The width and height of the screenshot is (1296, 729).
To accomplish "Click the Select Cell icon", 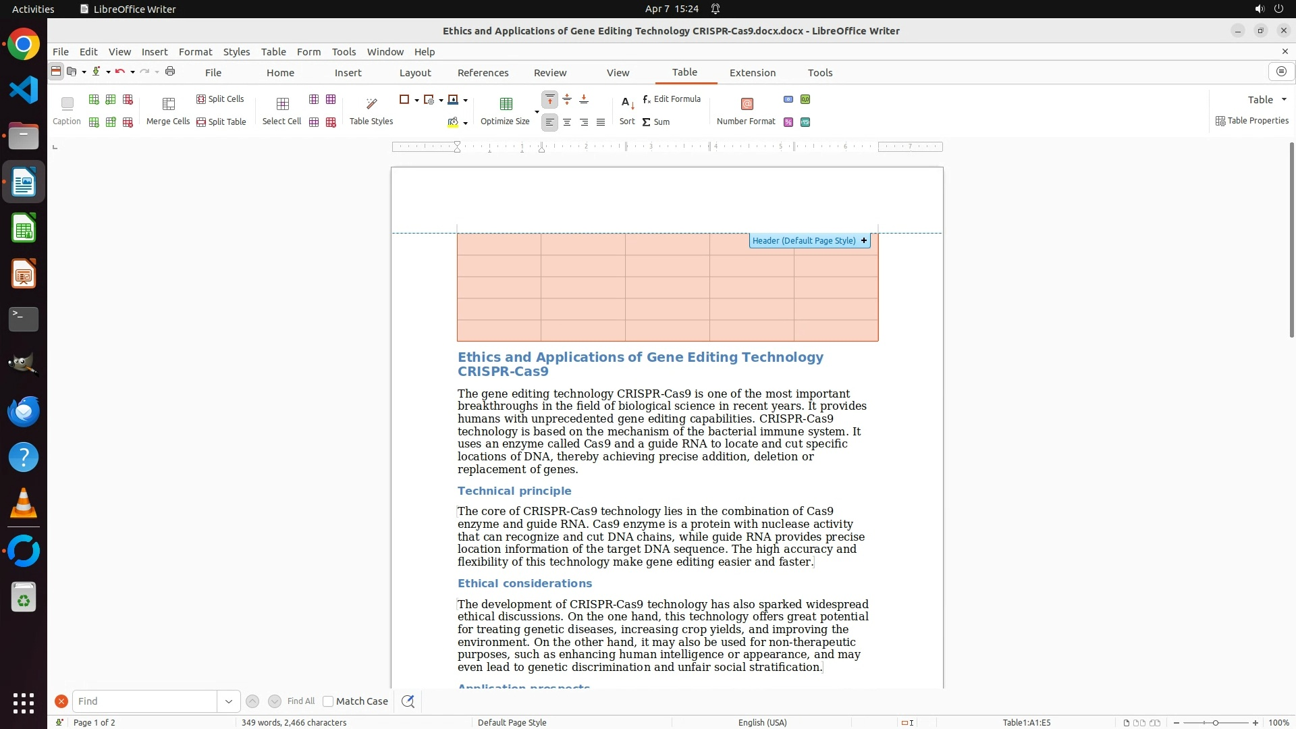I will [x=282, y=104].
